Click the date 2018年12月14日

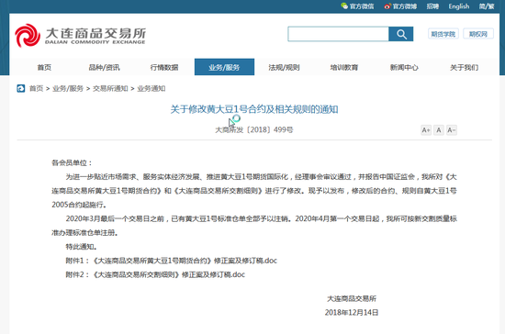pyautogui.click(x=352, y=313)
